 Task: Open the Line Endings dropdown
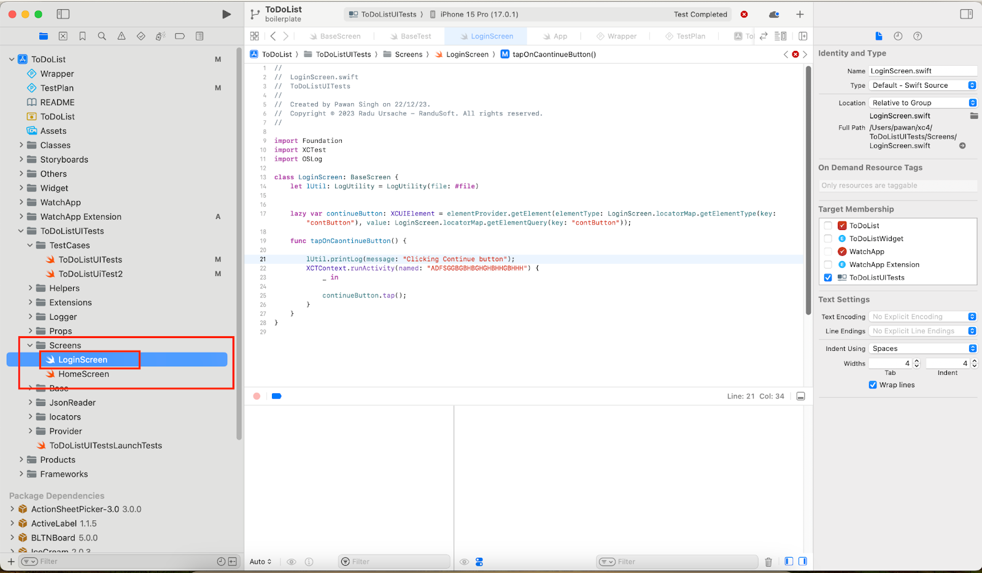[923, 331]
